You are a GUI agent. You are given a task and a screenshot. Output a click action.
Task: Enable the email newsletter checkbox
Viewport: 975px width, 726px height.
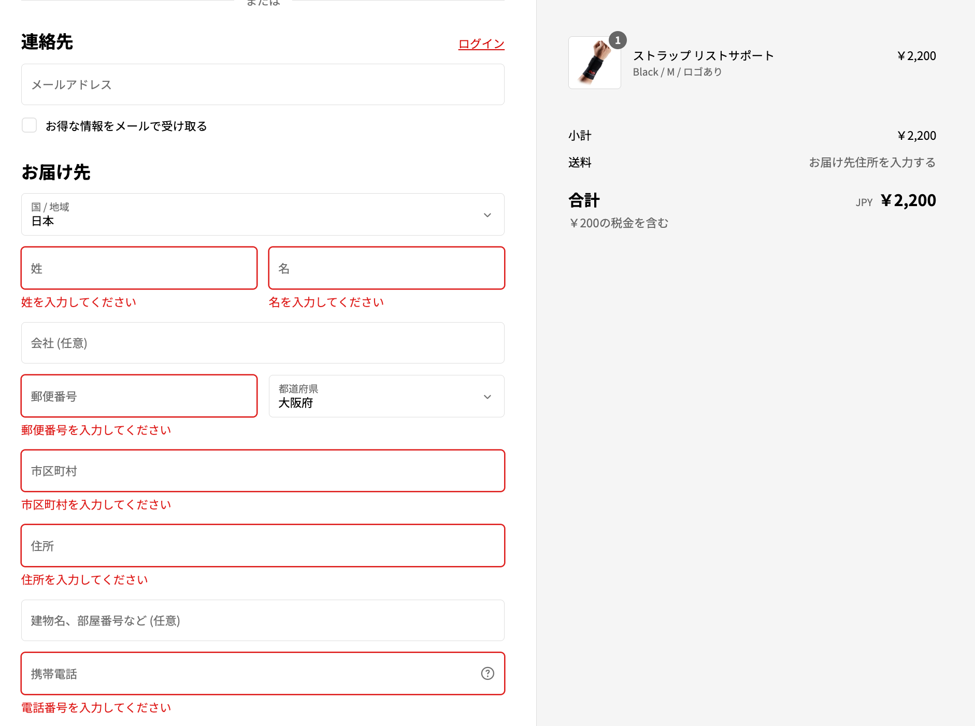[x=30, y=125]
